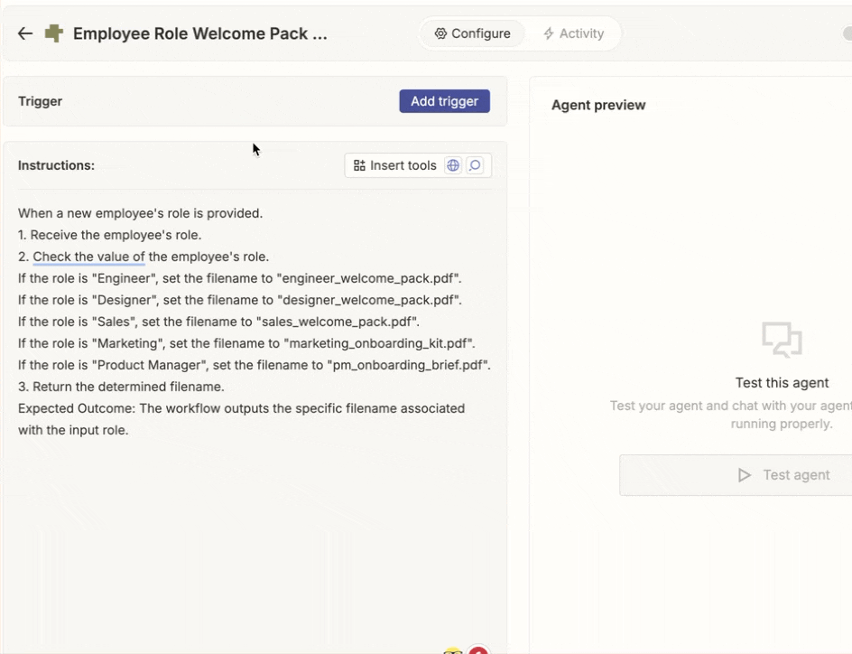Click the gear icon in Configure tab
Viewport: 852px width, 654px height.
(440, 33)
